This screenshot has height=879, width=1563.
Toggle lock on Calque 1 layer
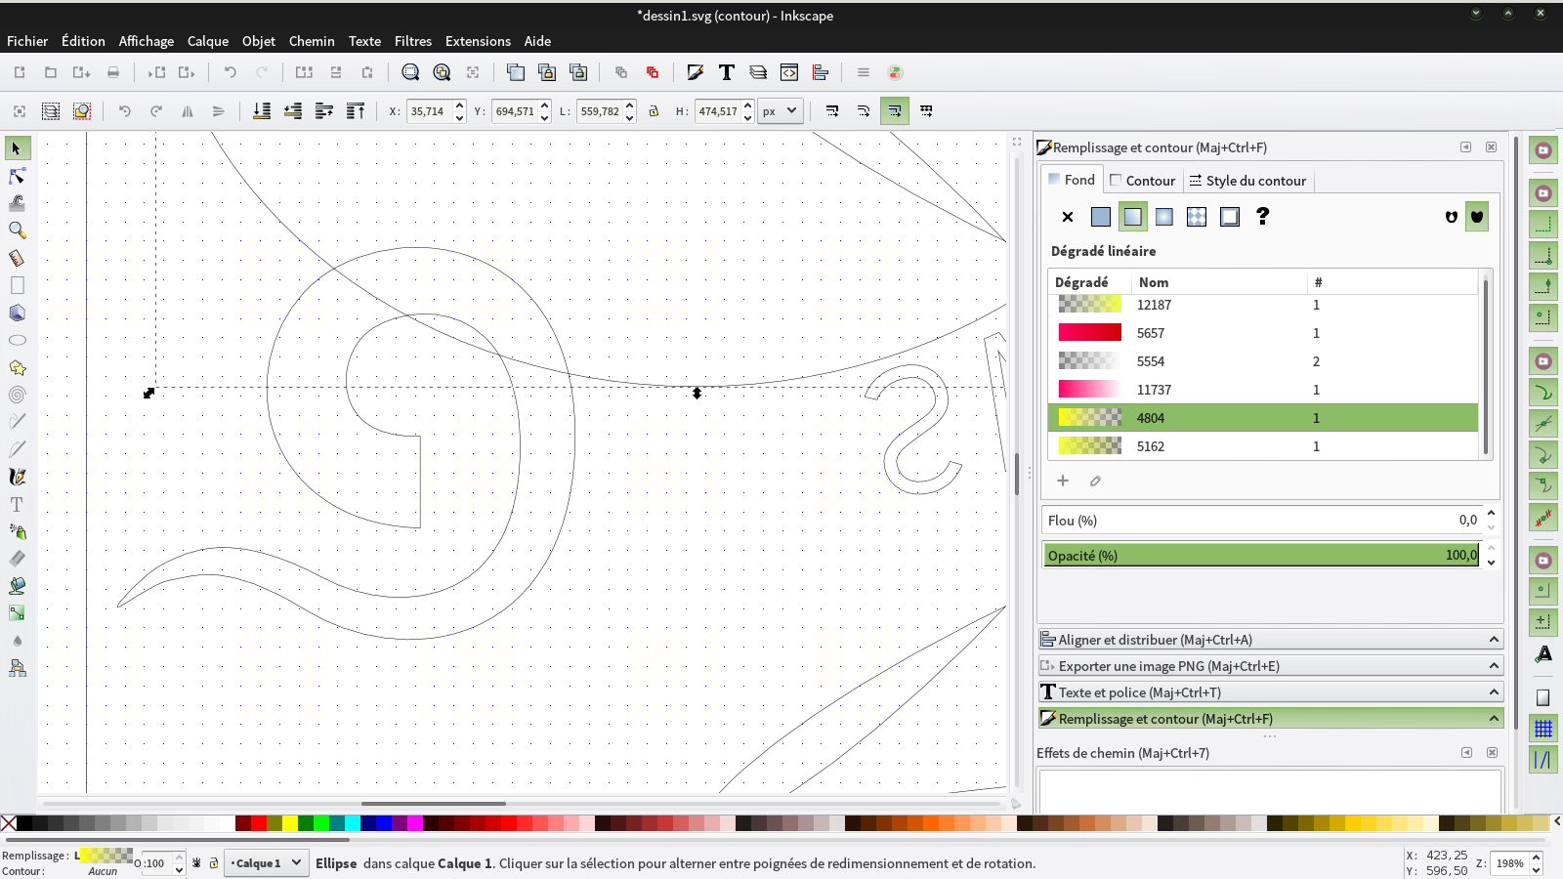(213, 863)
